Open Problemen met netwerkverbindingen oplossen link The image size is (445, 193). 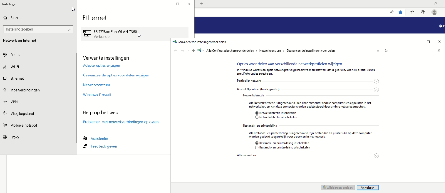[121, 122]
